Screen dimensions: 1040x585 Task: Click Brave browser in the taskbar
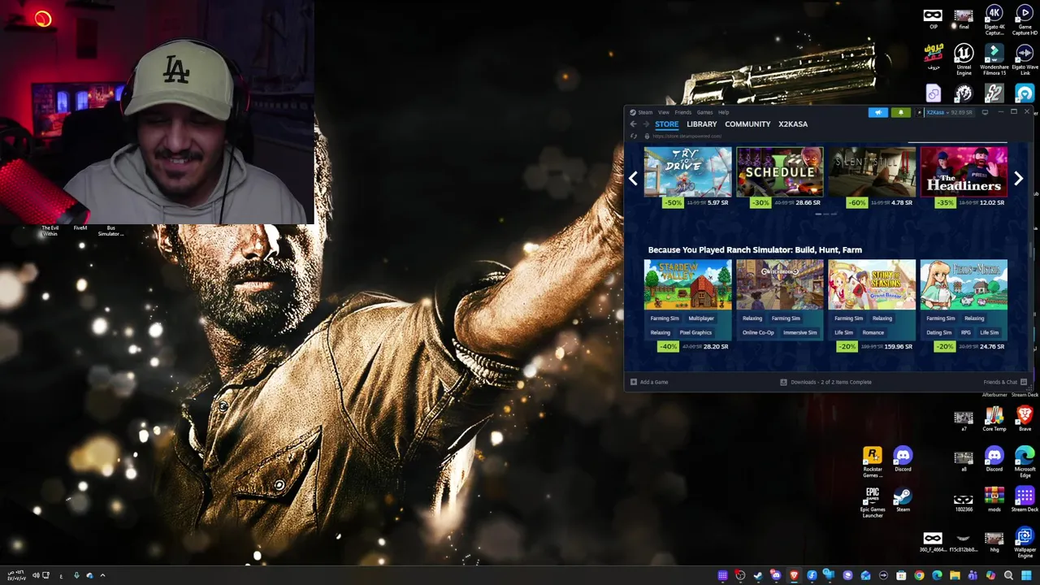pos(794,575)
